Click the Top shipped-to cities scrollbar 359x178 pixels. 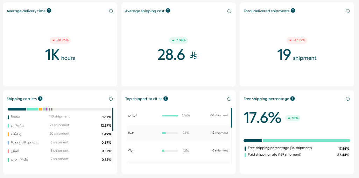pyautogui.click(x=231, y=118)
